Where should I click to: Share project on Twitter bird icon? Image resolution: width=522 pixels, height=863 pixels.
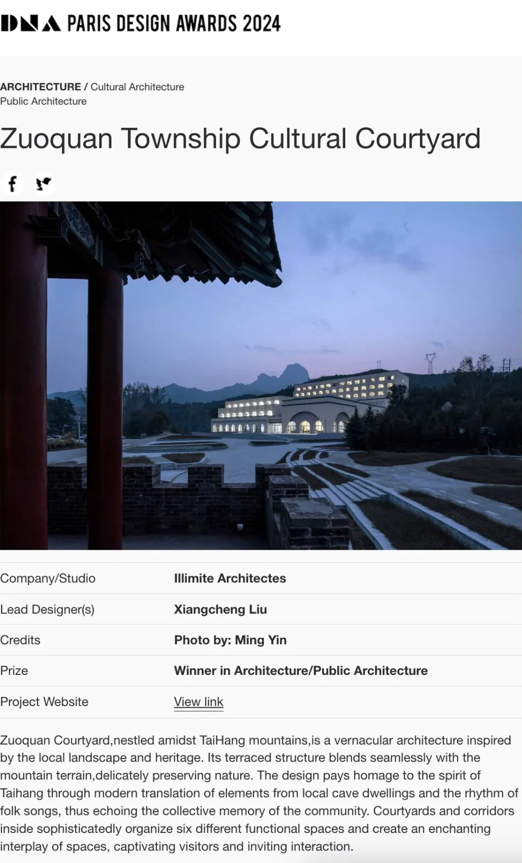pyautogui.click(x=43, y=184)
